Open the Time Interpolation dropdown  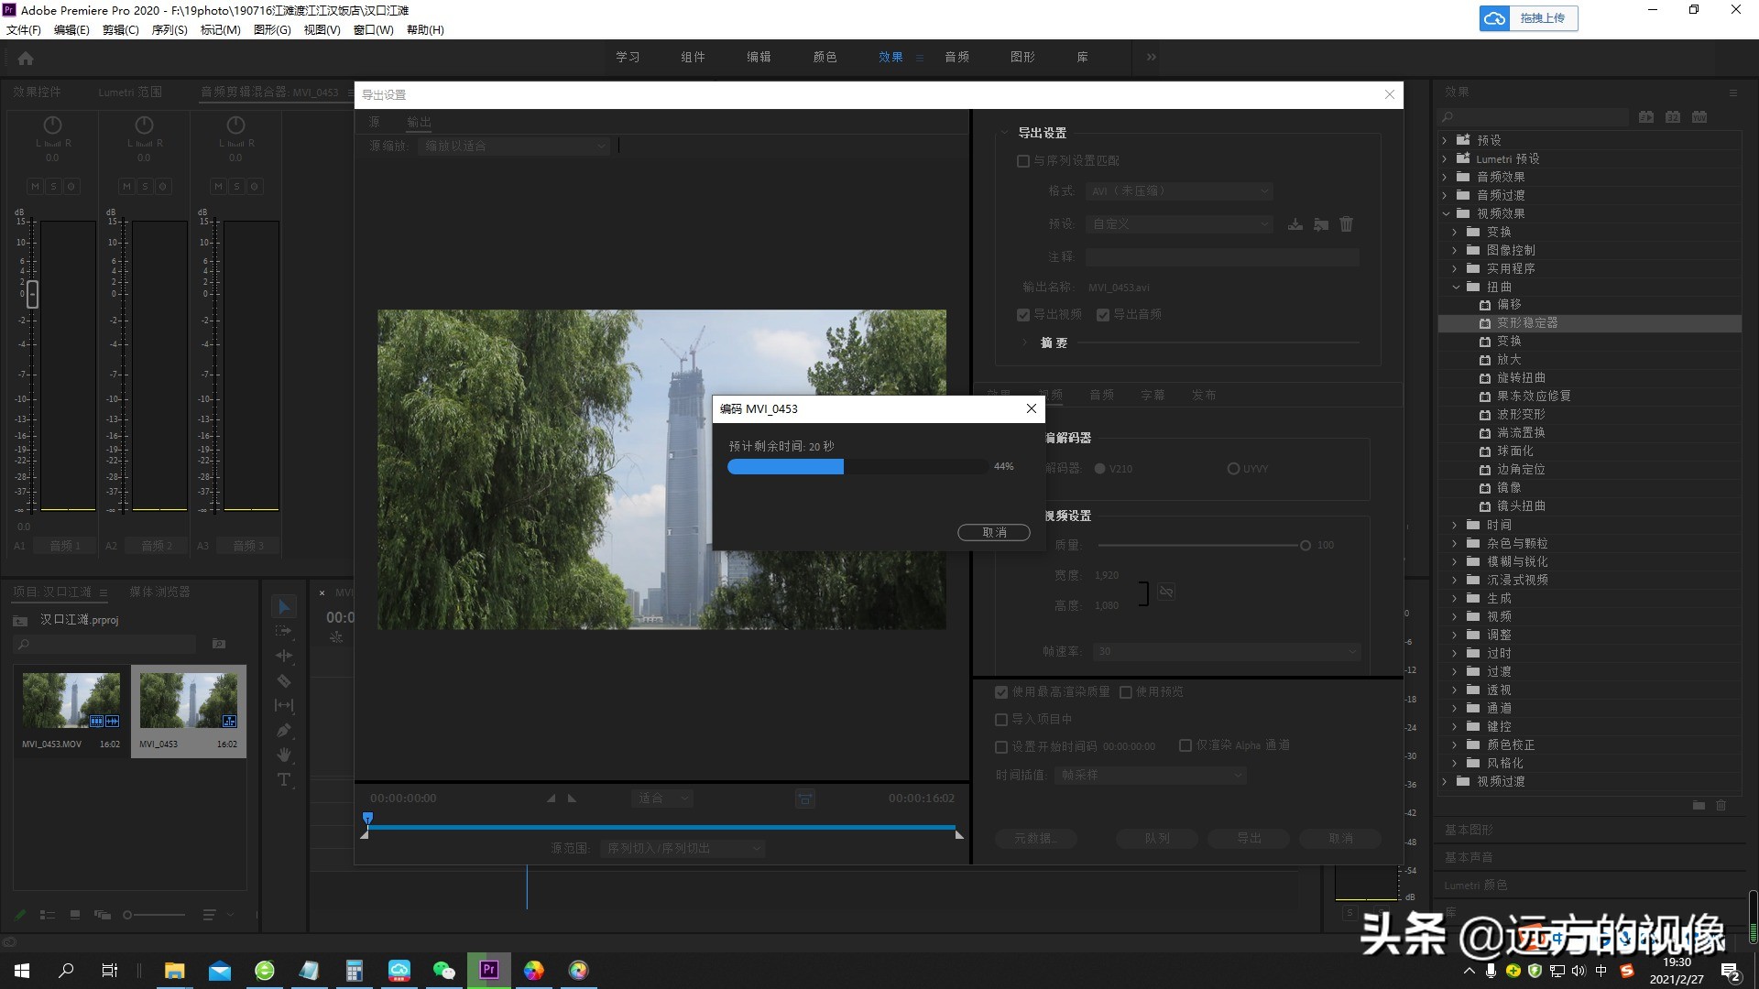1152,776
